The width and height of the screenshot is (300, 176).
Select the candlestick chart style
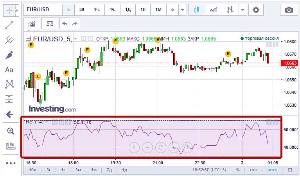click(x=196, y=9)
